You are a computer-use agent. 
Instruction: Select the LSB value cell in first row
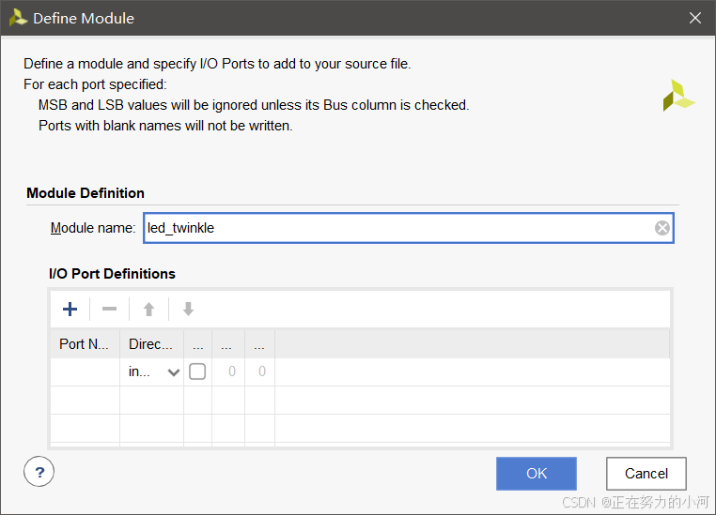pos(260,371)
